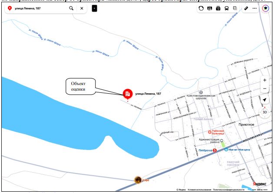Click the Администрация района flag icon

point(222,141)
